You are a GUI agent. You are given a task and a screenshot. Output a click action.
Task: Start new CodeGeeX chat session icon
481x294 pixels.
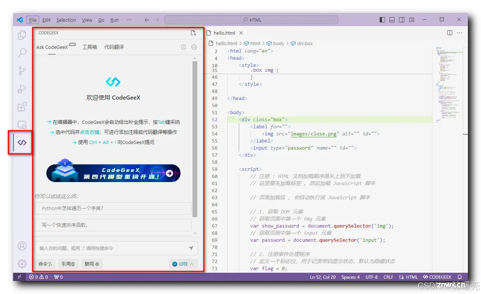click(193, 33)
